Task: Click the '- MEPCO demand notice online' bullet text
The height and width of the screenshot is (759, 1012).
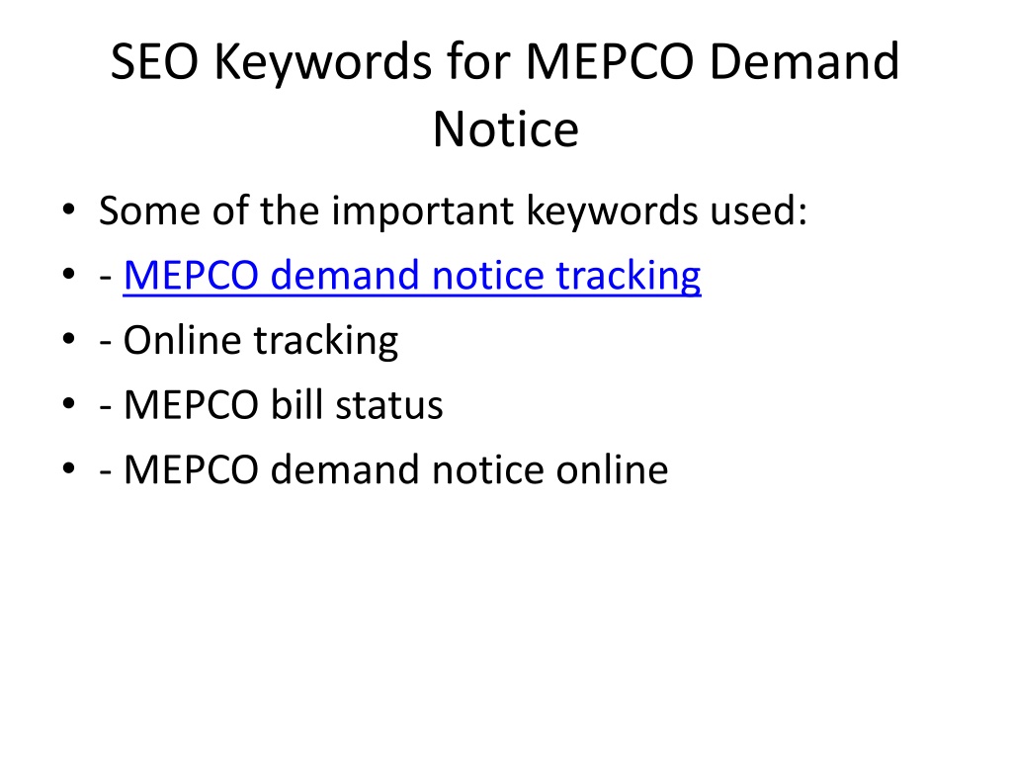Action: pos(383,469)
